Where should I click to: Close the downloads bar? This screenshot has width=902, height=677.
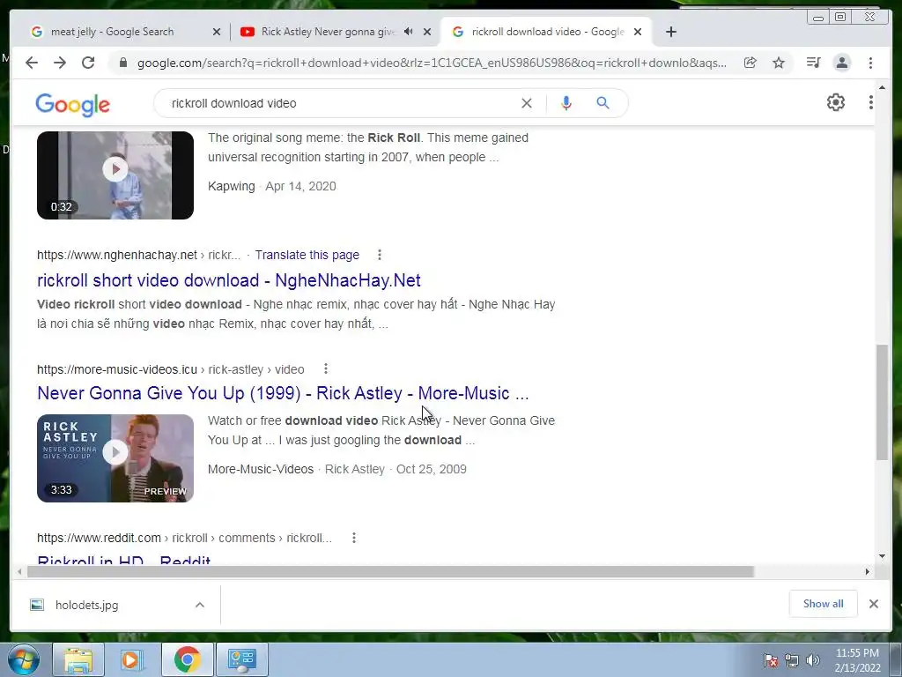pos(873,603)
